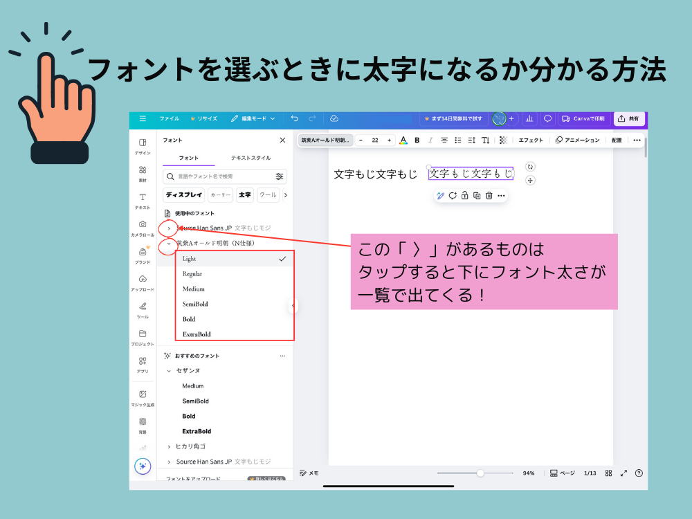Click the Canvaアシスタント button at bottom left

(143, 466)
